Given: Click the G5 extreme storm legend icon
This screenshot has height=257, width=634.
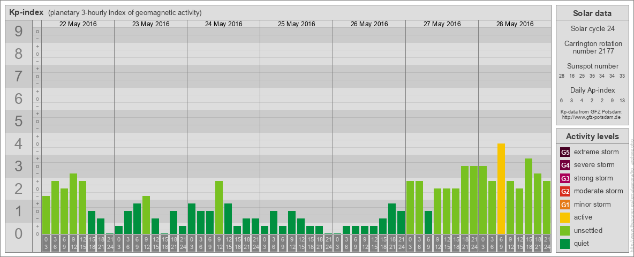Looking at the screenshot, I should [565, 153].
